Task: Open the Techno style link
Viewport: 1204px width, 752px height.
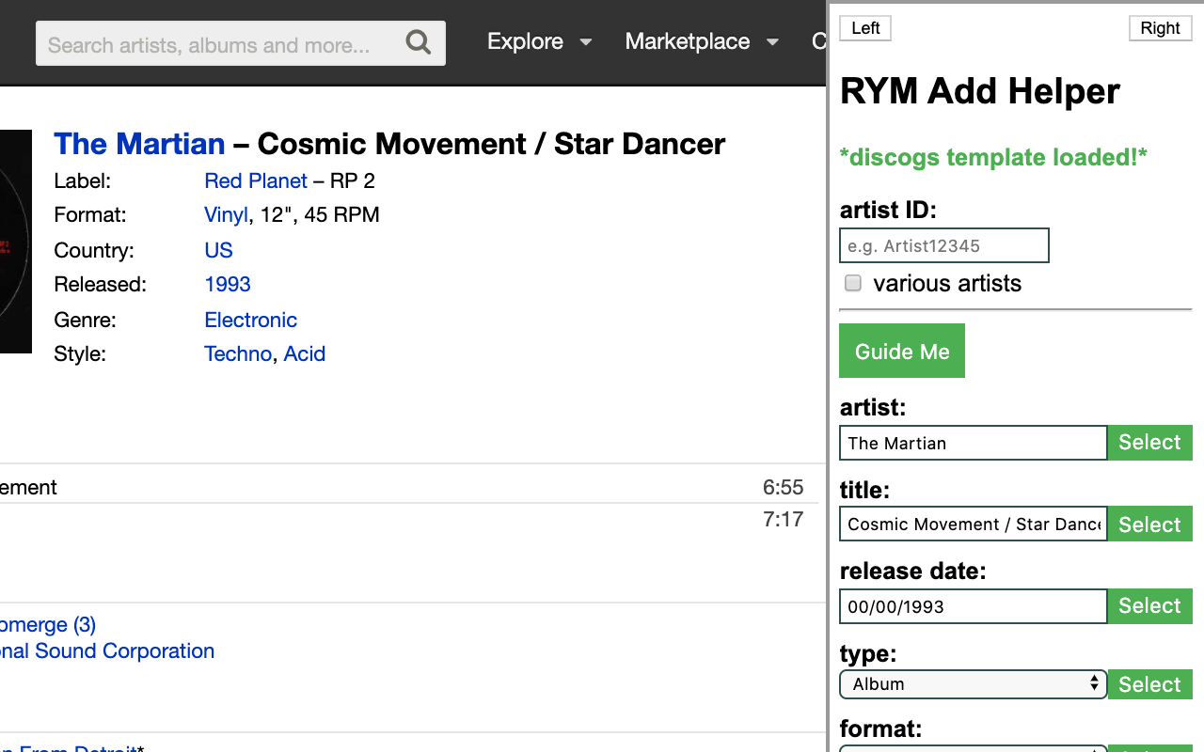Action: tap(238, 353)
